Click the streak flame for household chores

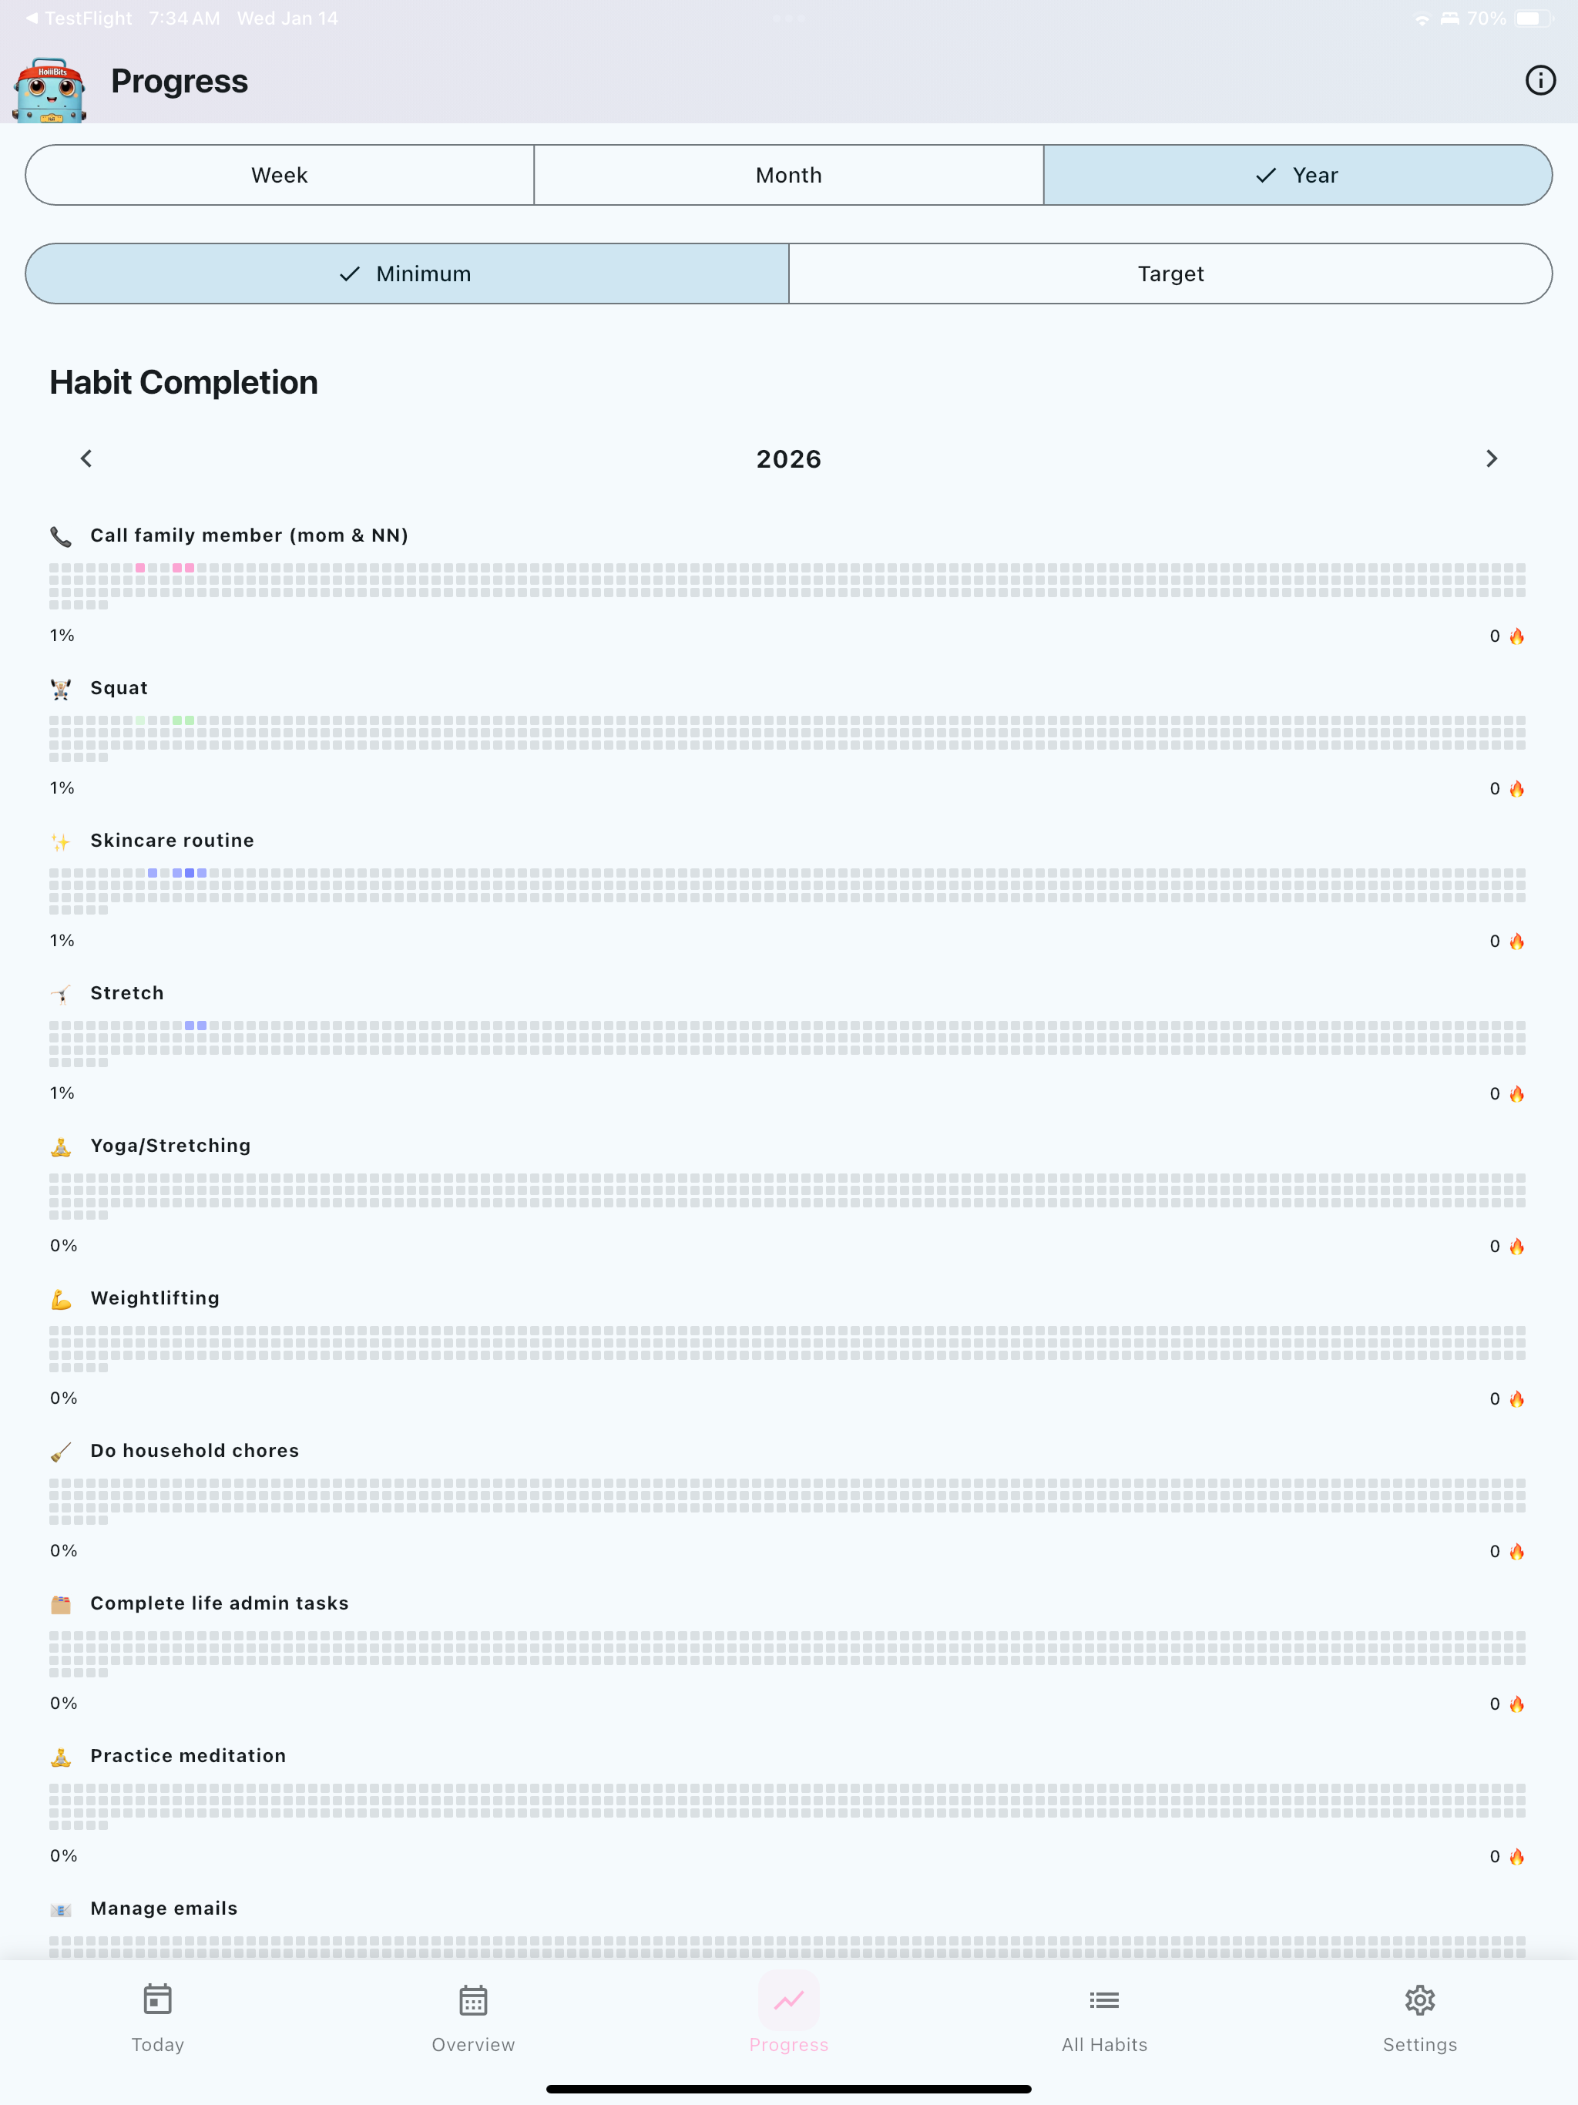point(1517,1551)
